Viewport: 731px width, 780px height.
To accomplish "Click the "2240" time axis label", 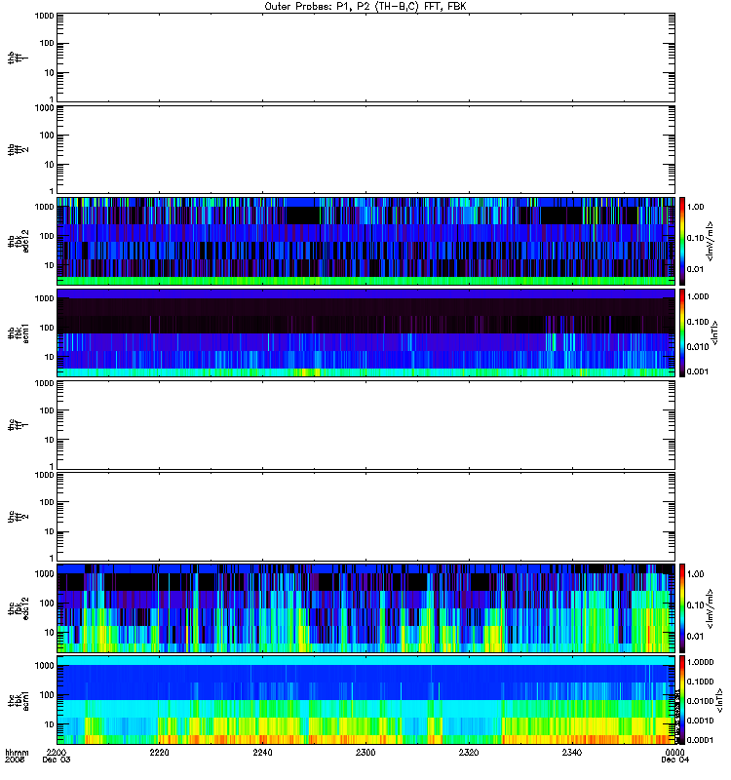I will (262, 752).
